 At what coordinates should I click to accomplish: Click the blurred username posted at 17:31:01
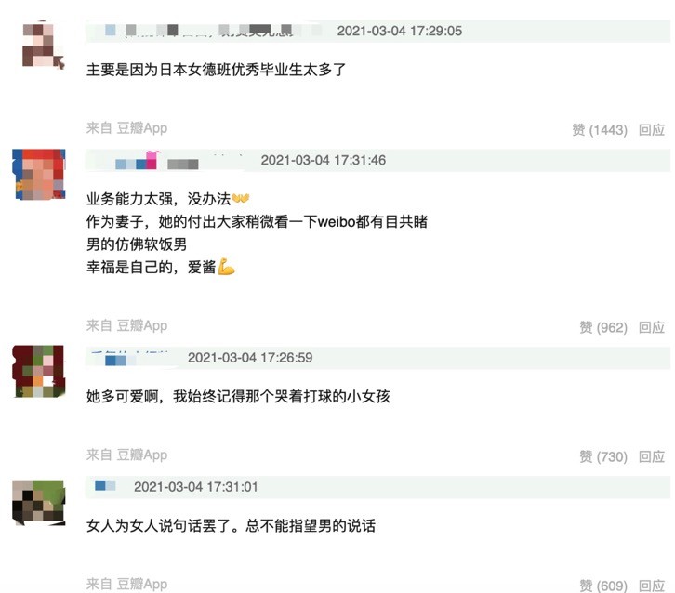(x=105, y=486)
